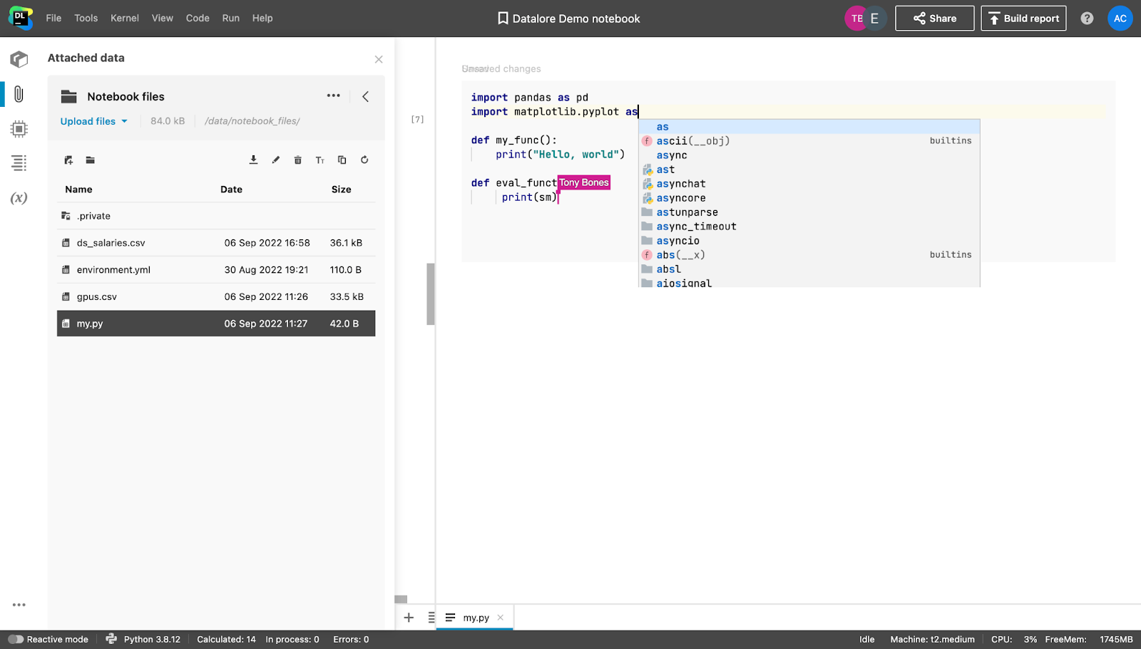This screenshot has width=1141, height=649.
Task: Click the Build report button
Action: pyautogui.click(x=1023, y=19)
